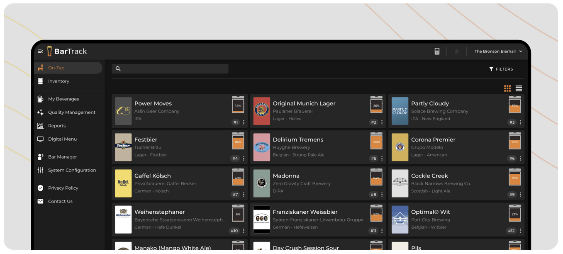Click the Reports chart icon
Screen dimensions: 563x254
[x=40, y=126]
